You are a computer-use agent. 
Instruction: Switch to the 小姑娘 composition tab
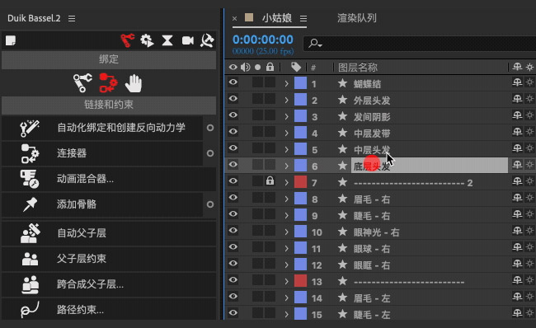pos(277,18)
